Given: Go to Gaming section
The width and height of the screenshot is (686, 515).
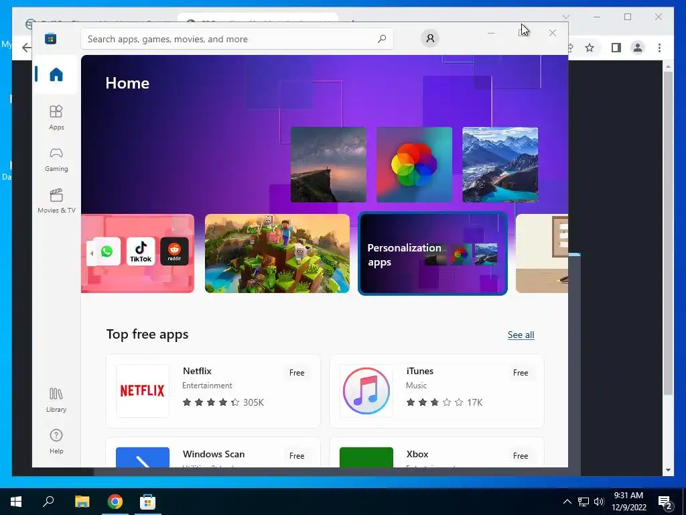Looking at the screenshot, I should coord(56,160).
